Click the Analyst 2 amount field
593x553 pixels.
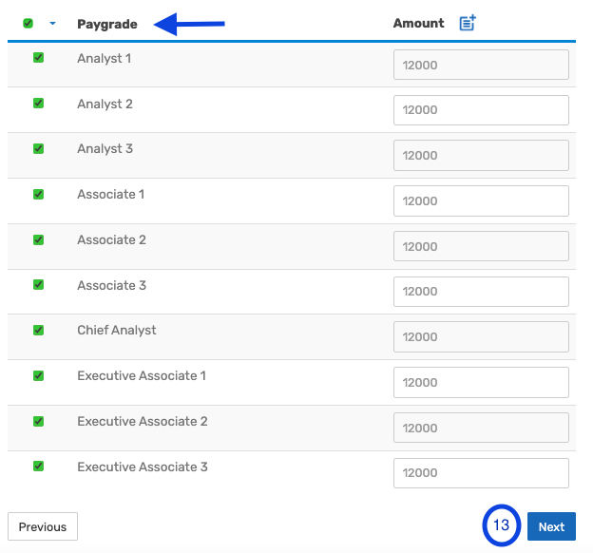(481, 110)
